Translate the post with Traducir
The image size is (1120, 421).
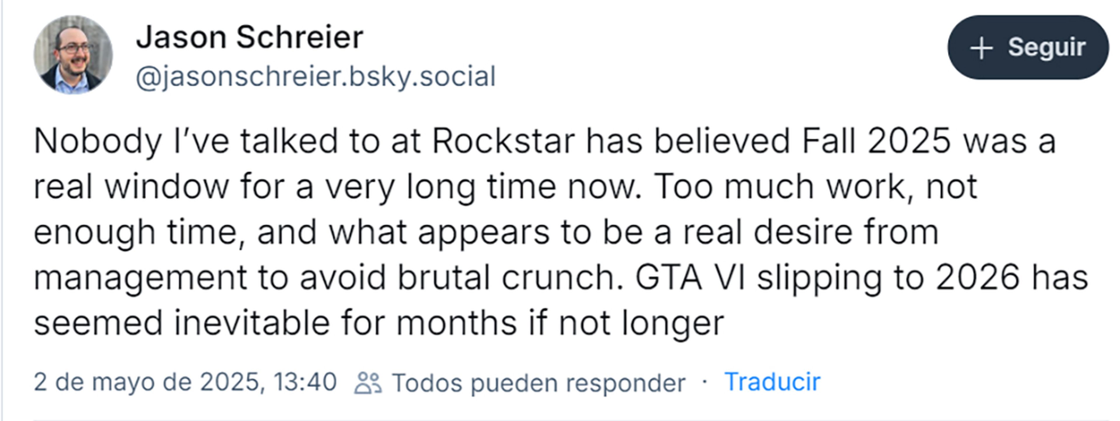[x=772, y=382]
